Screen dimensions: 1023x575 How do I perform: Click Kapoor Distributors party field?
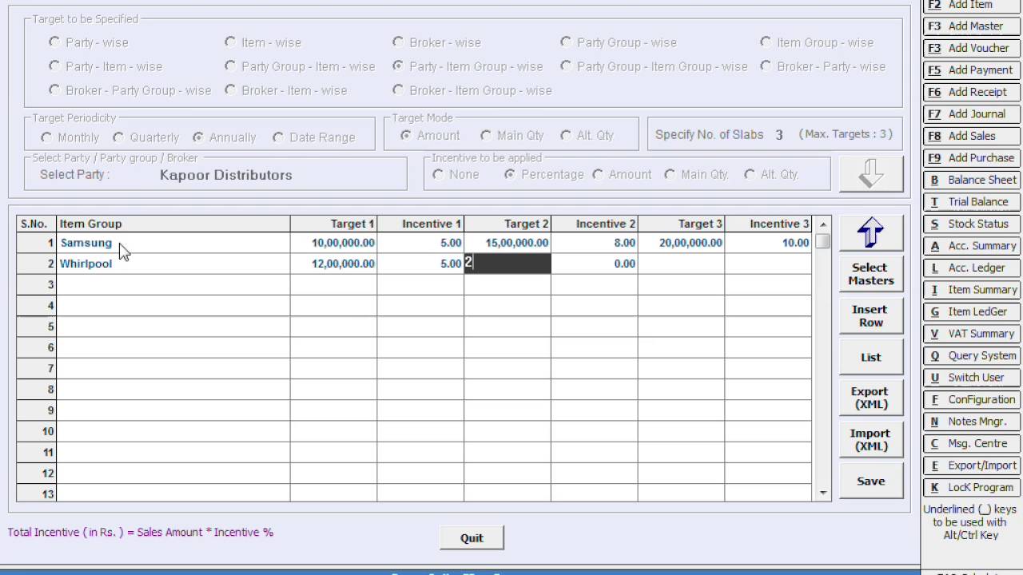[x=226, y=175]
